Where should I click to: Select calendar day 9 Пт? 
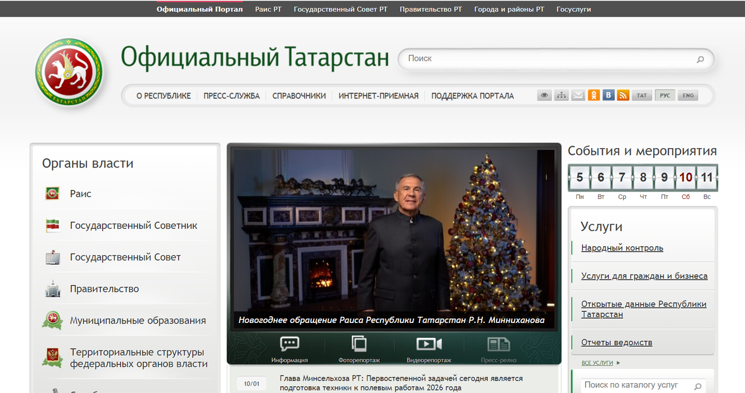(664, 178)
